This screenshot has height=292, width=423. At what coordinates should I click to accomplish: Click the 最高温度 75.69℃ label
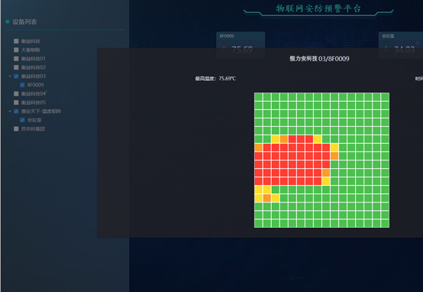(x=215, y=79)
